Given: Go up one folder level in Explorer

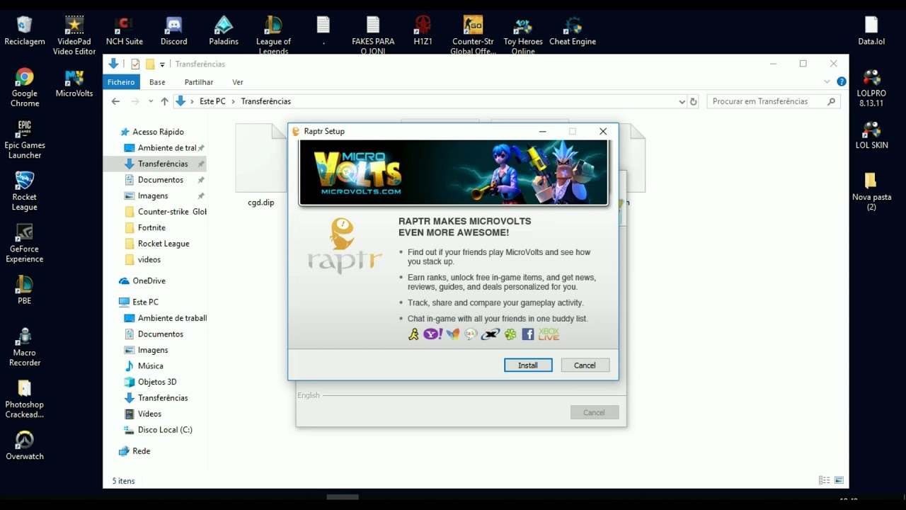Looking at the screenshot, I should [x=164, y=101].
